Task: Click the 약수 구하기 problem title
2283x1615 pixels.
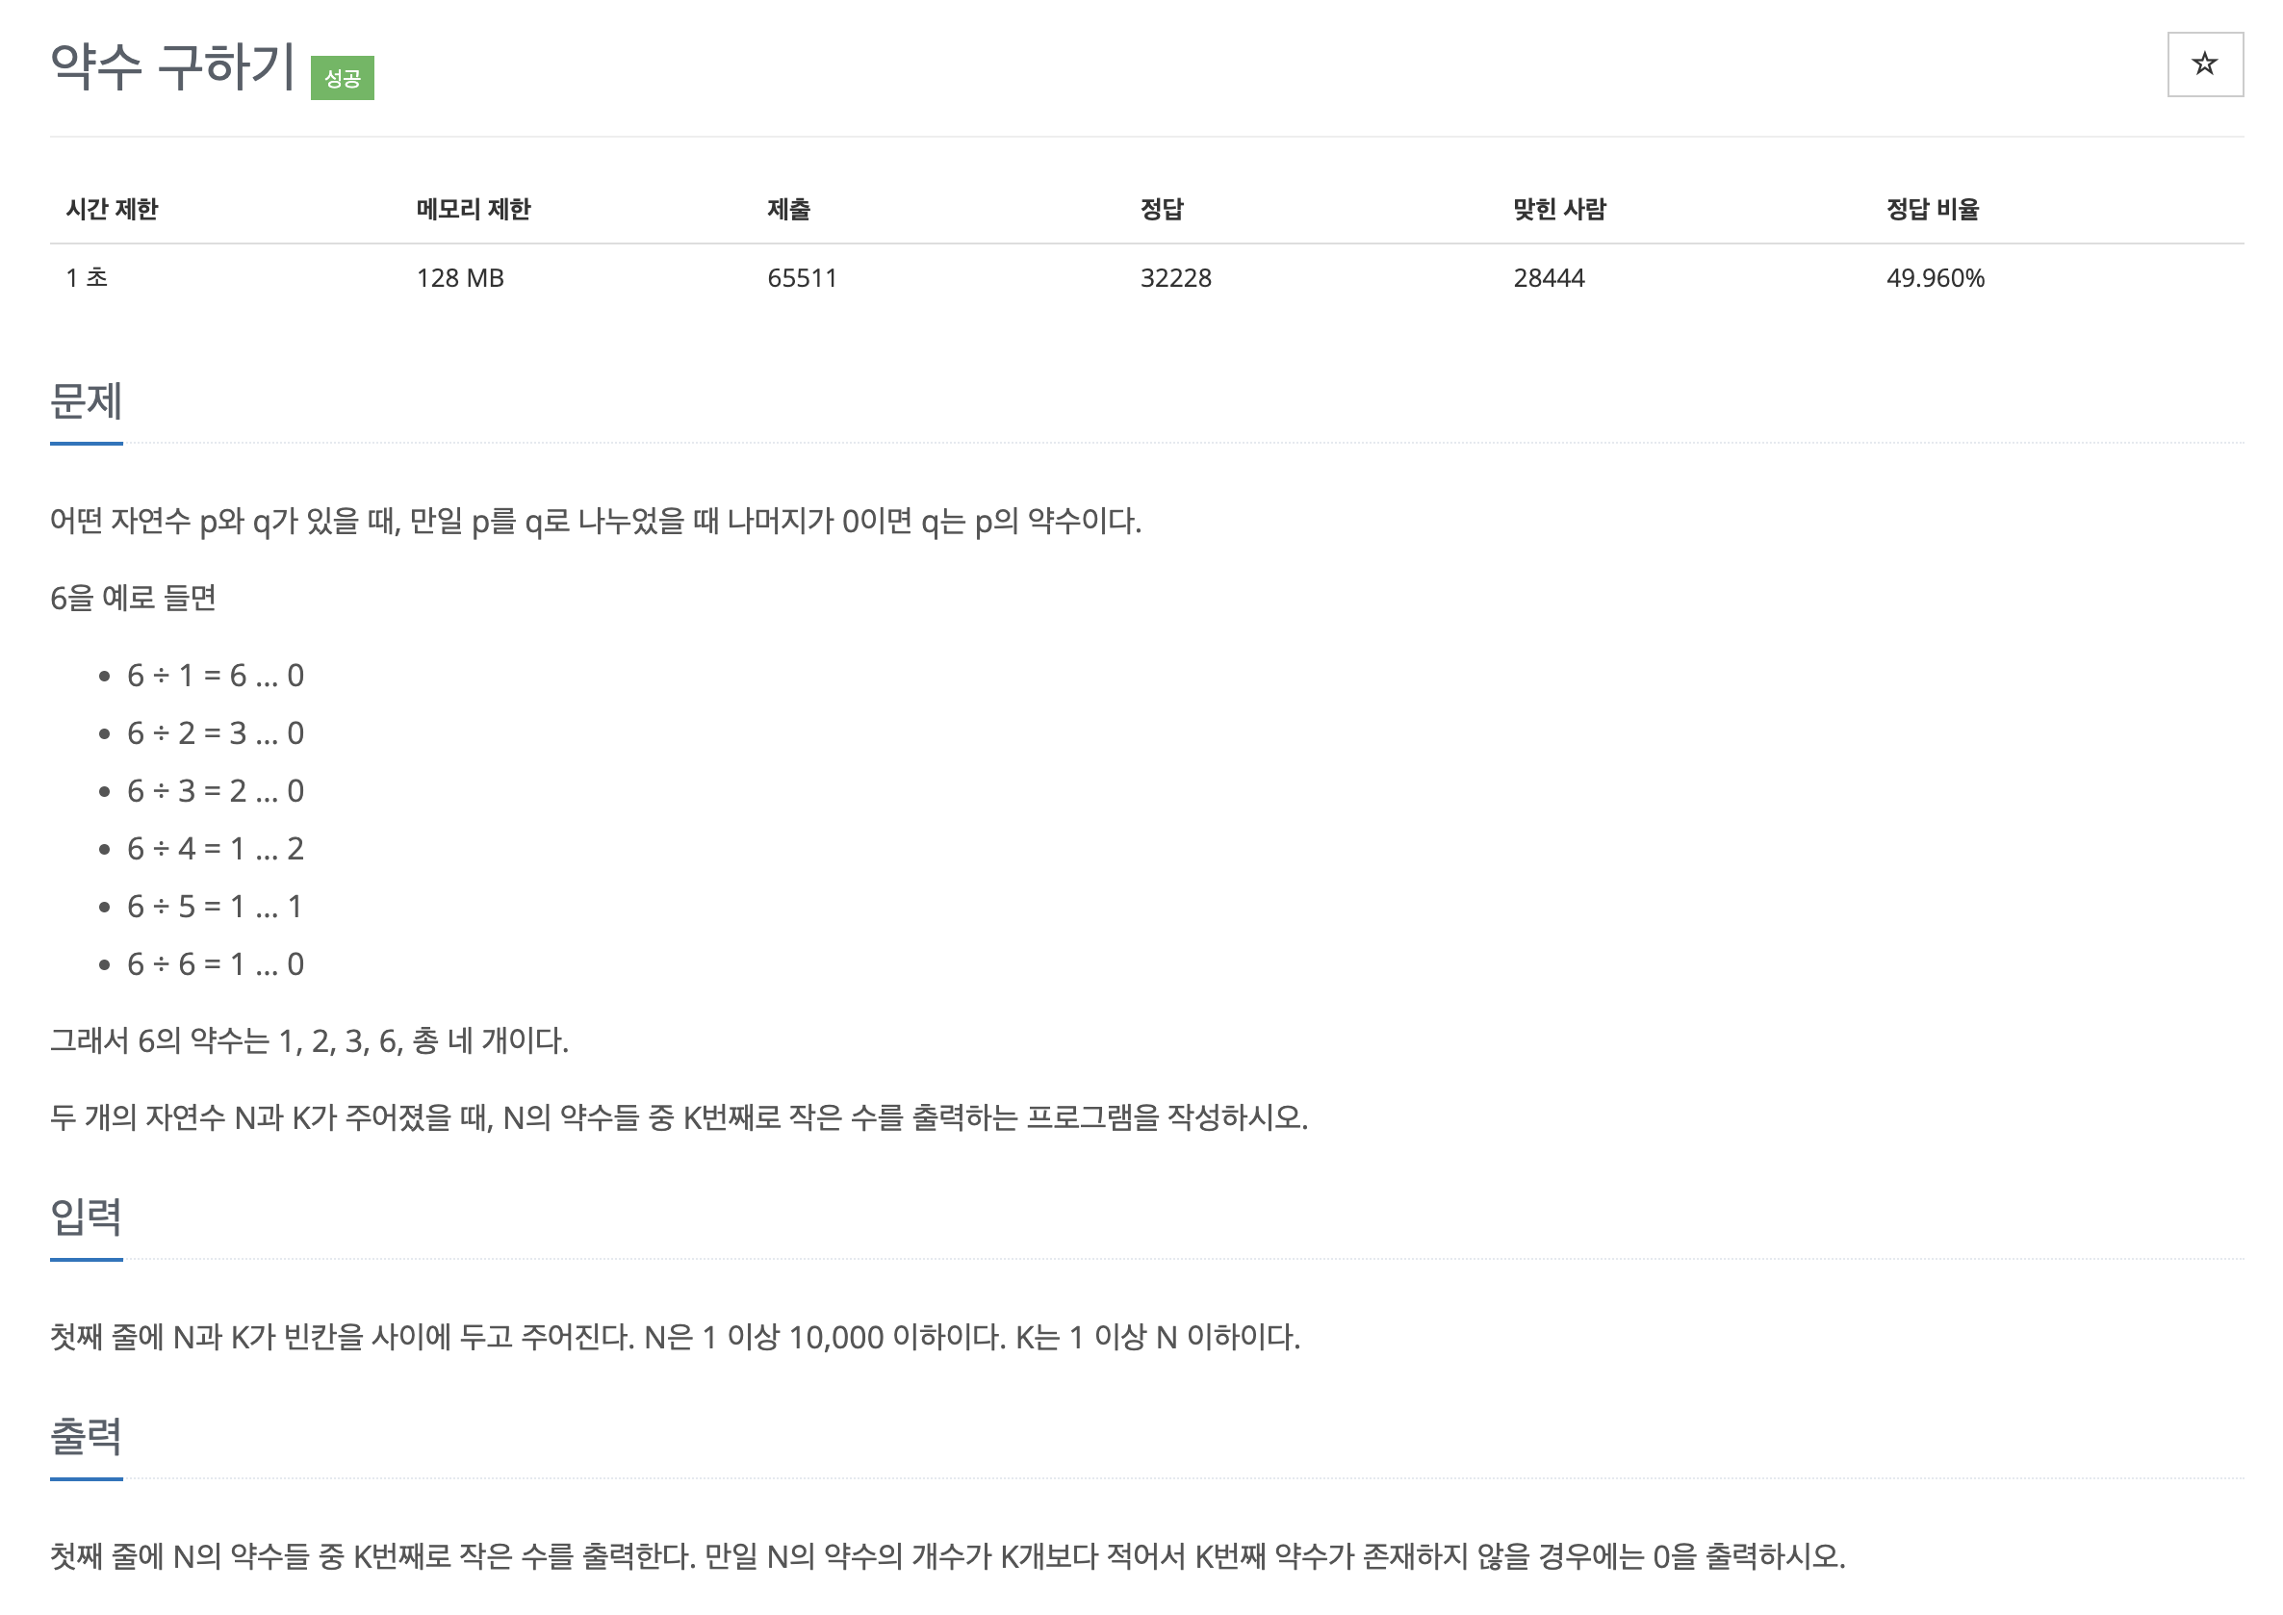Action: [x=173, y=66]
